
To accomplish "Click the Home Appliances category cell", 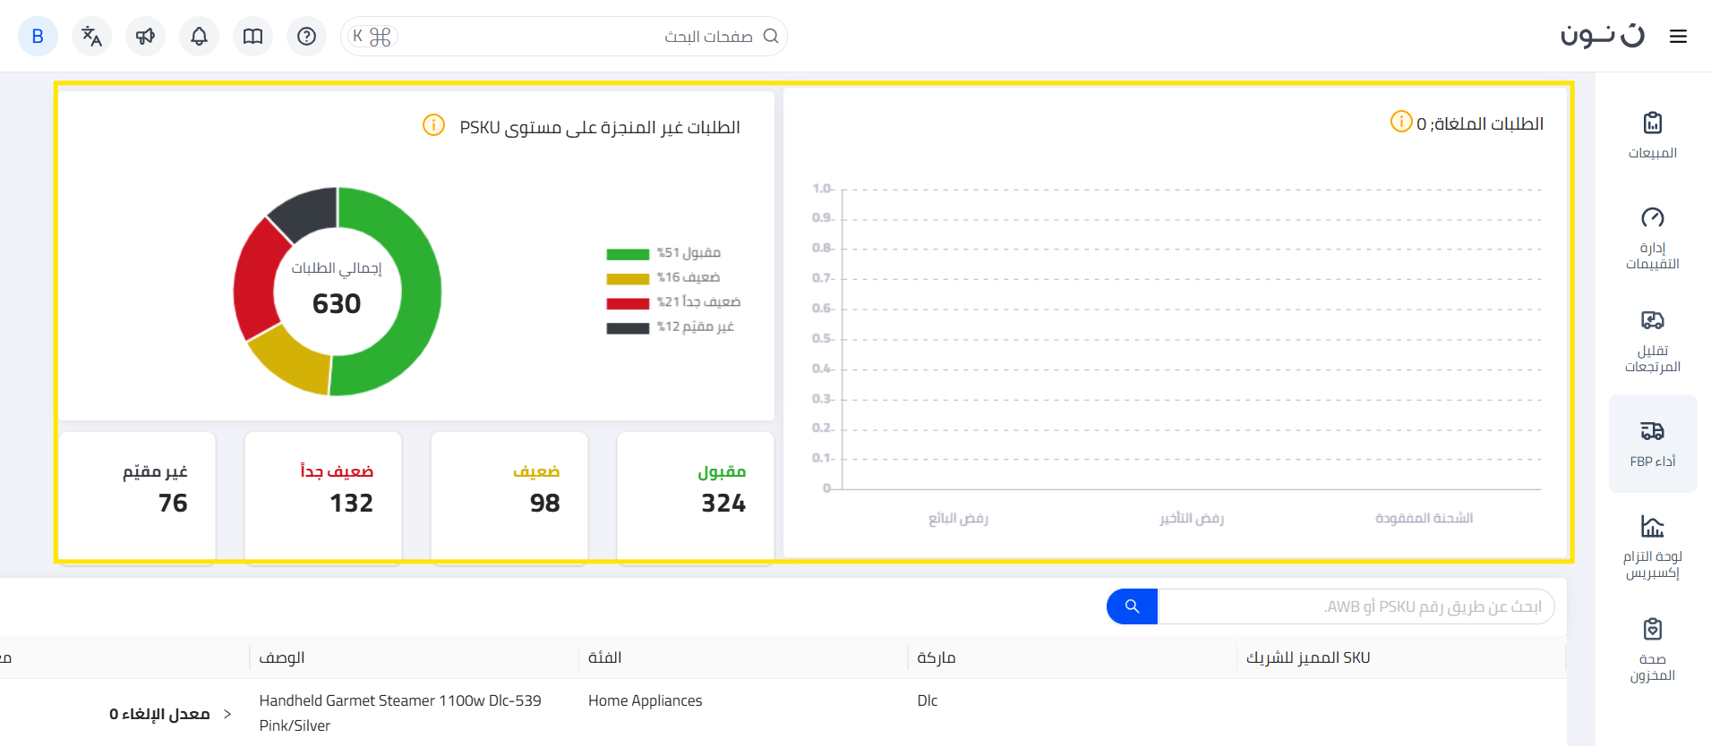I will (x=645, y=700).
